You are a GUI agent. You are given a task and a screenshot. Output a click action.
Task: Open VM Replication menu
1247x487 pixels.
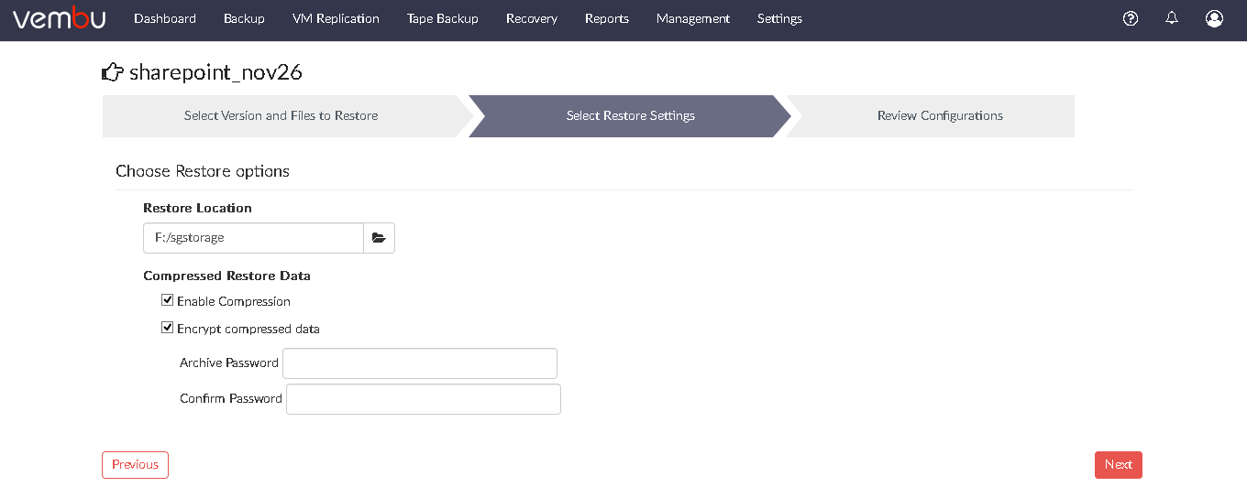[336, 18]
